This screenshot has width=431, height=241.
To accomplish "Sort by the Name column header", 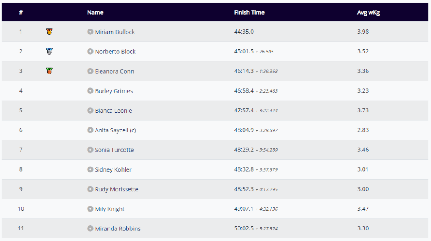I will pos(95,12).
